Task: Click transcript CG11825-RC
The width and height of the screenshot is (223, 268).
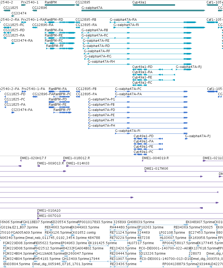Action: (14, 25)
